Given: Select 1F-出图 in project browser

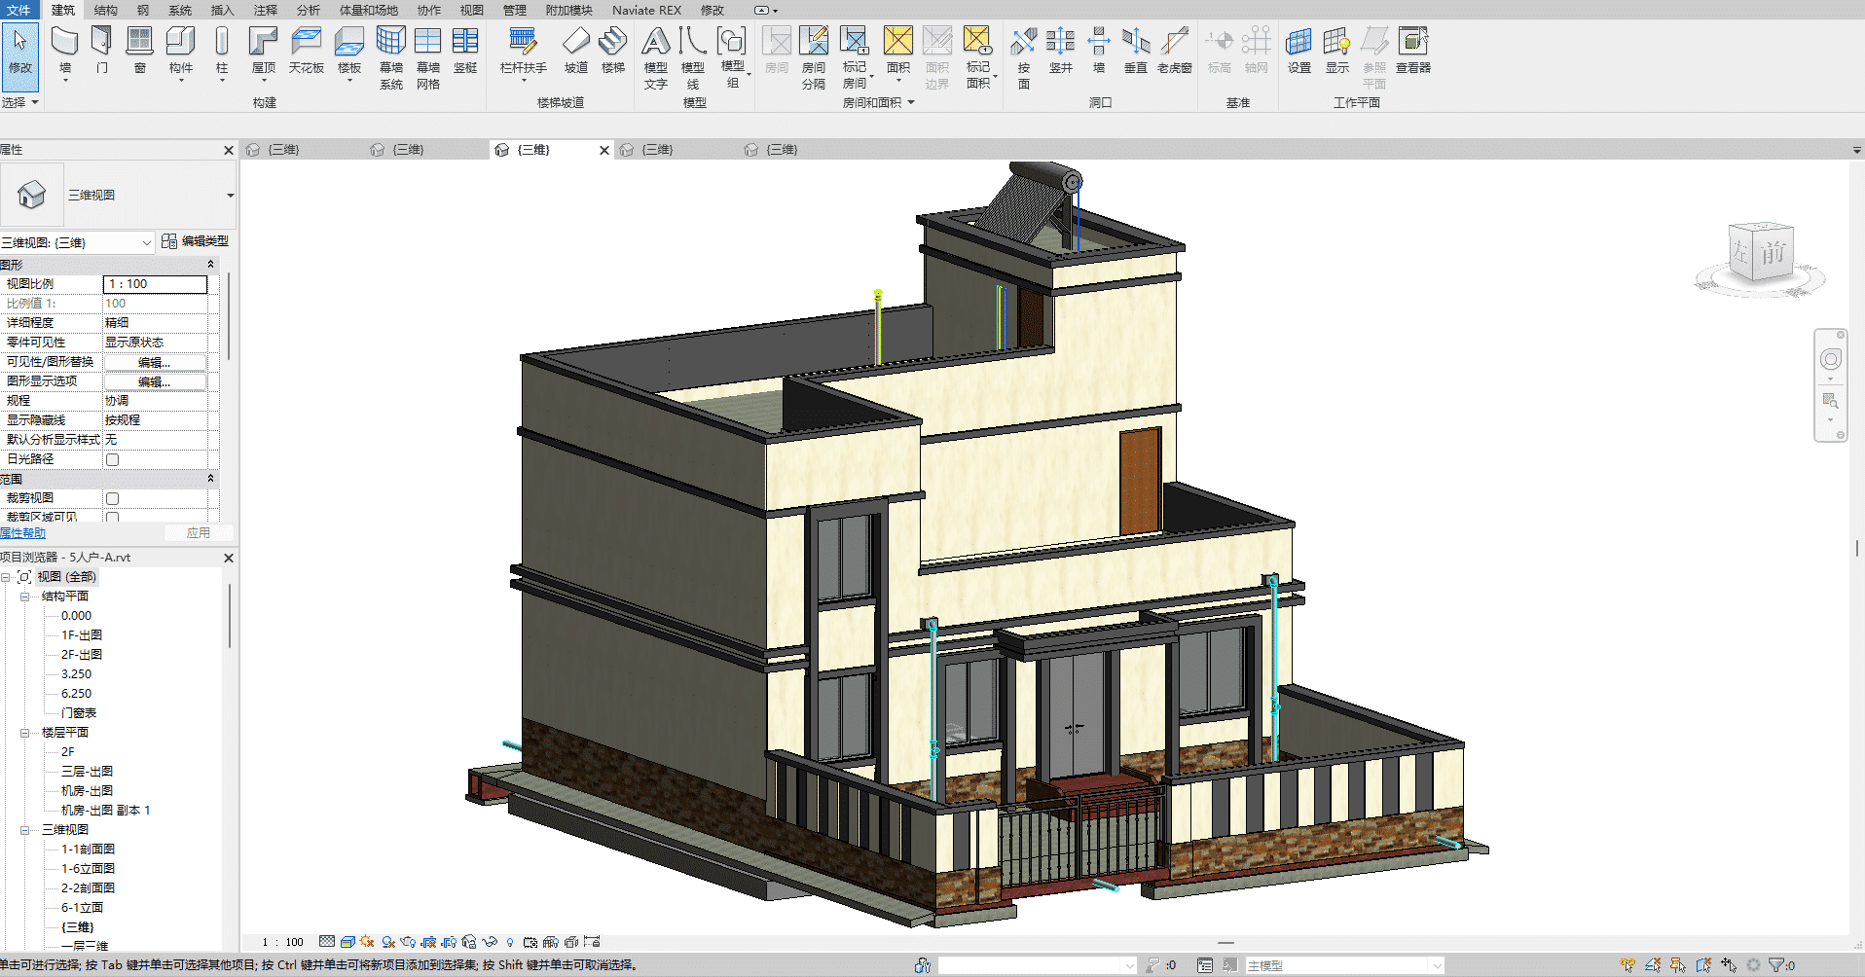Looking at the screenshot, I should (82, 635).
